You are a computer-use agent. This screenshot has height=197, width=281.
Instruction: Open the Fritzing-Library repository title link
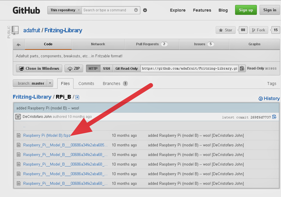63,30
